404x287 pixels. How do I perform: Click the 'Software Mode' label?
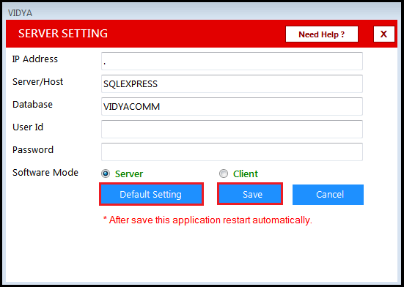pyautogui.click(x=45, y=172)
